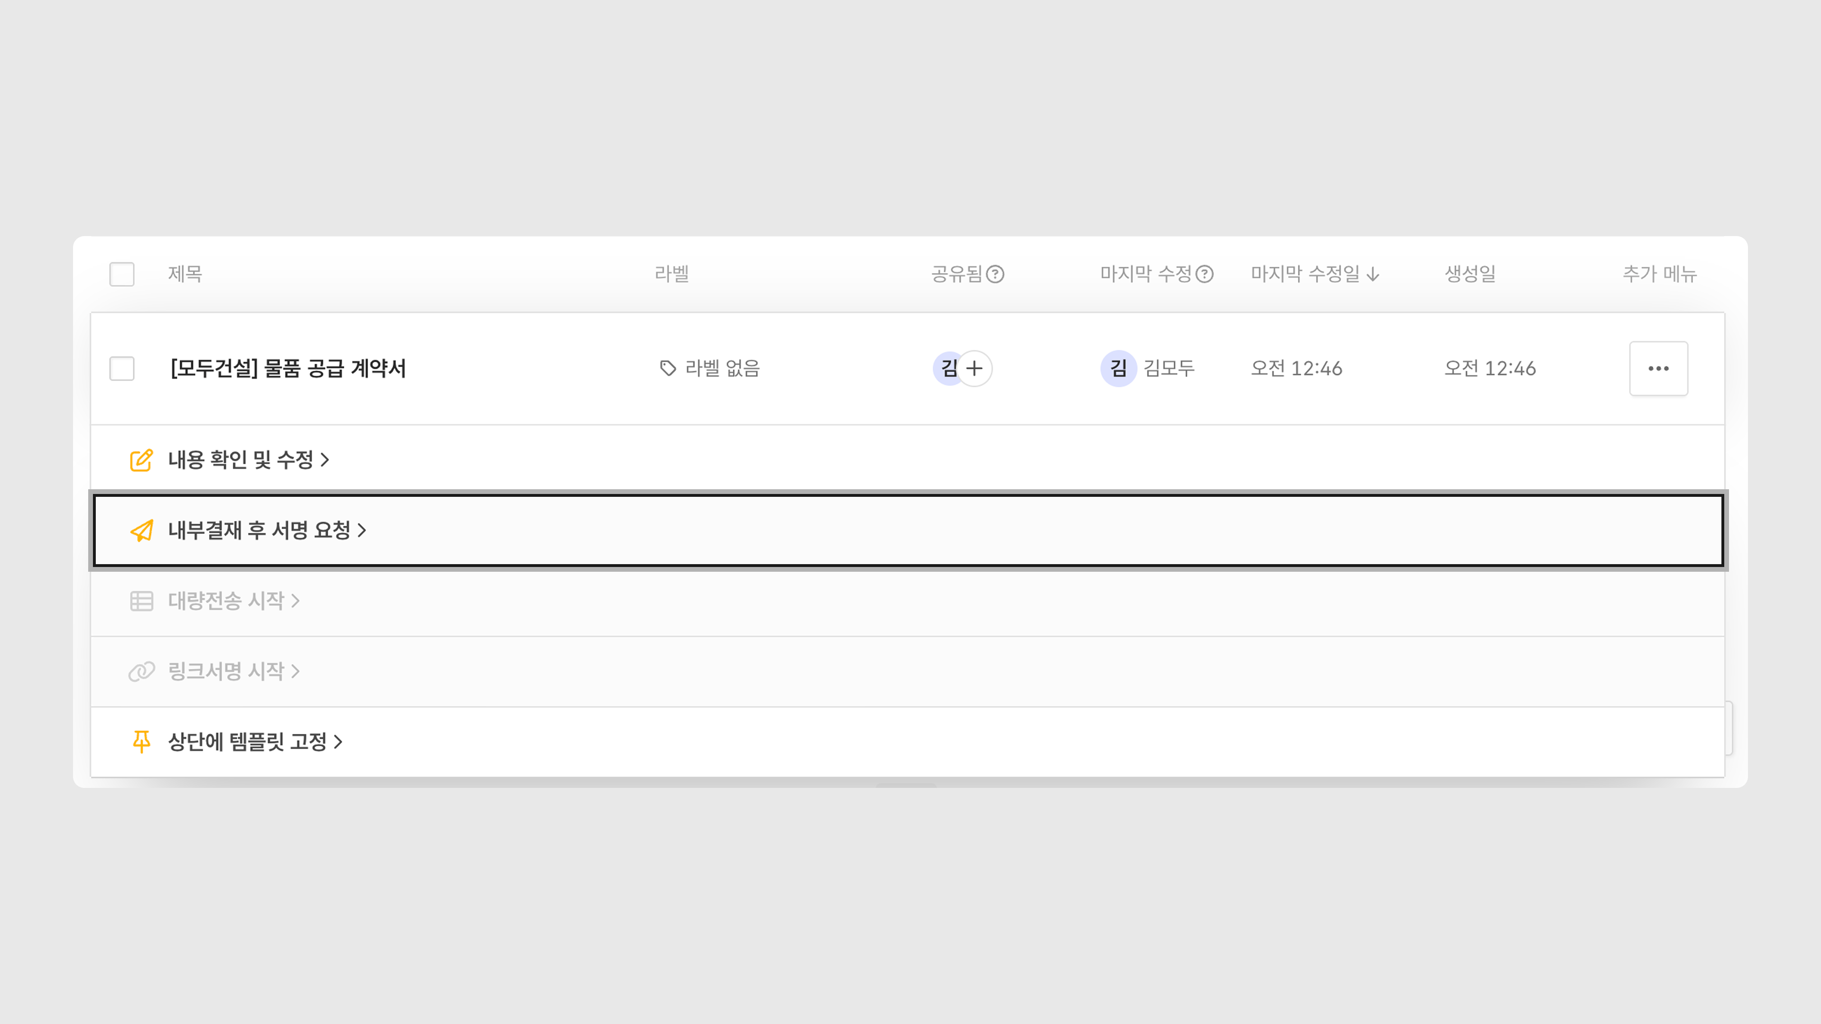Click the link signature chain icon
This screenshot has height=1024, width=1821.
141,671
